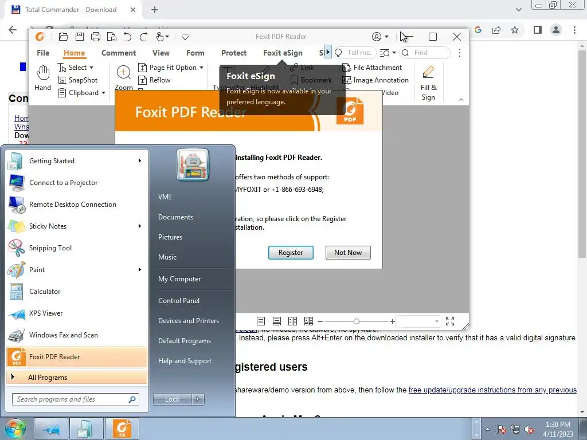Click the Save icon in Foxit toolbar
Image resolution: width=587 pixels, height=440 pixels.
point(79,37)
